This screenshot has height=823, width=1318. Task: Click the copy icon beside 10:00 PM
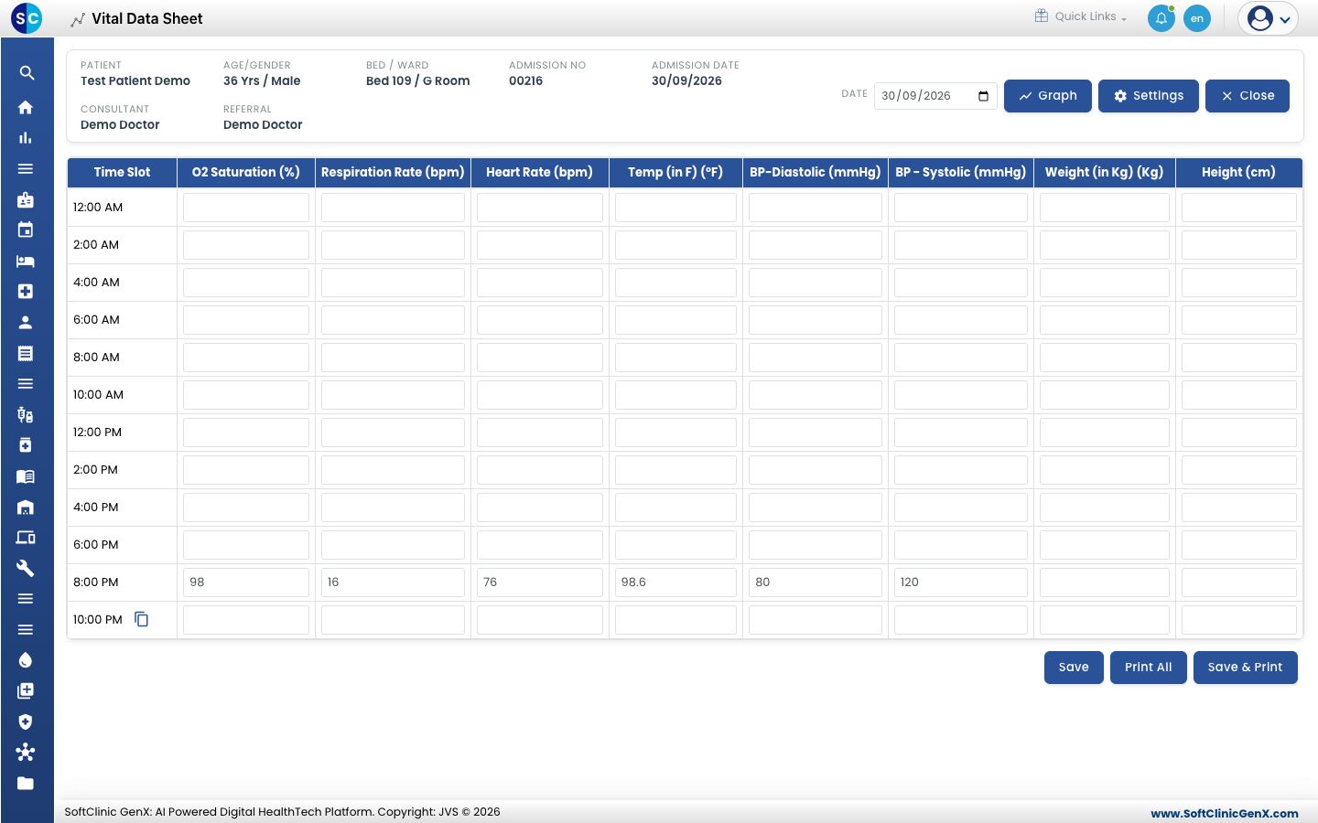pyautogui.click(x=142, y=619)
